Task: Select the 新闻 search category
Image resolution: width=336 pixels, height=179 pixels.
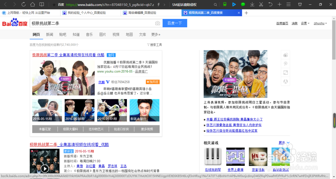Action: (x=49, y=35)
